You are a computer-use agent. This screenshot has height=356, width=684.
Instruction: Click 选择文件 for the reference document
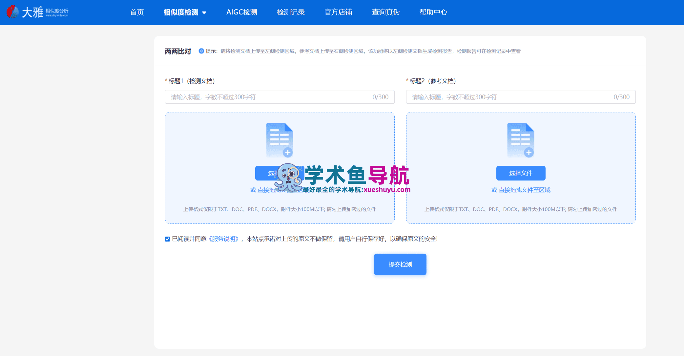521,173
